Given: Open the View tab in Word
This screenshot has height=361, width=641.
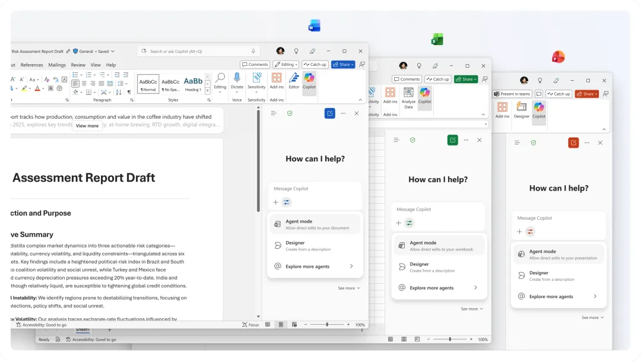Looking at the screenshot, I should [96, 65].
